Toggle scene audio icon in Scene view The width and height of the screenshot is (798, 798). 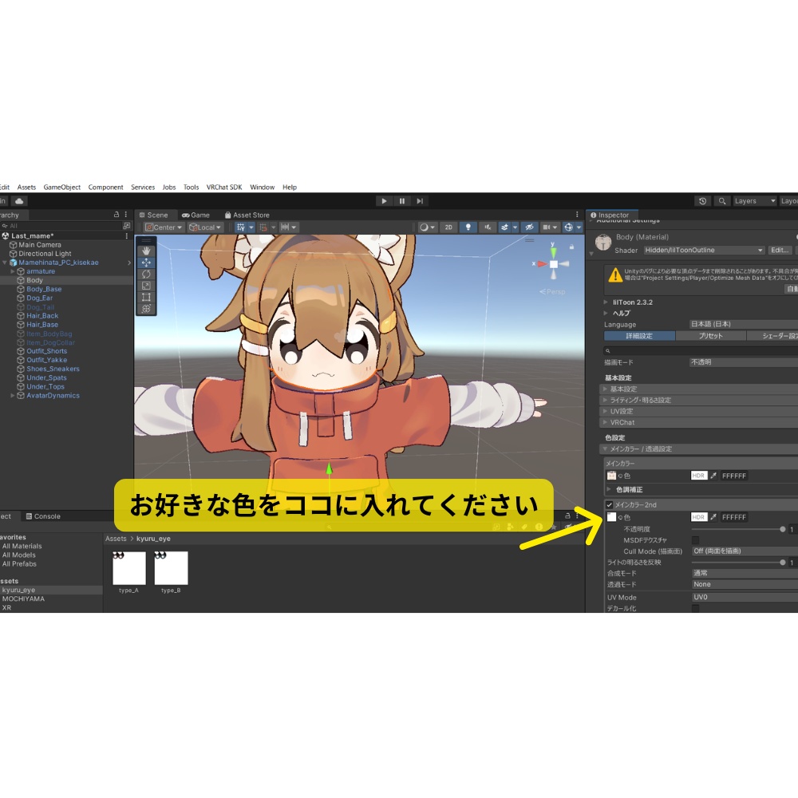(488, 227)
